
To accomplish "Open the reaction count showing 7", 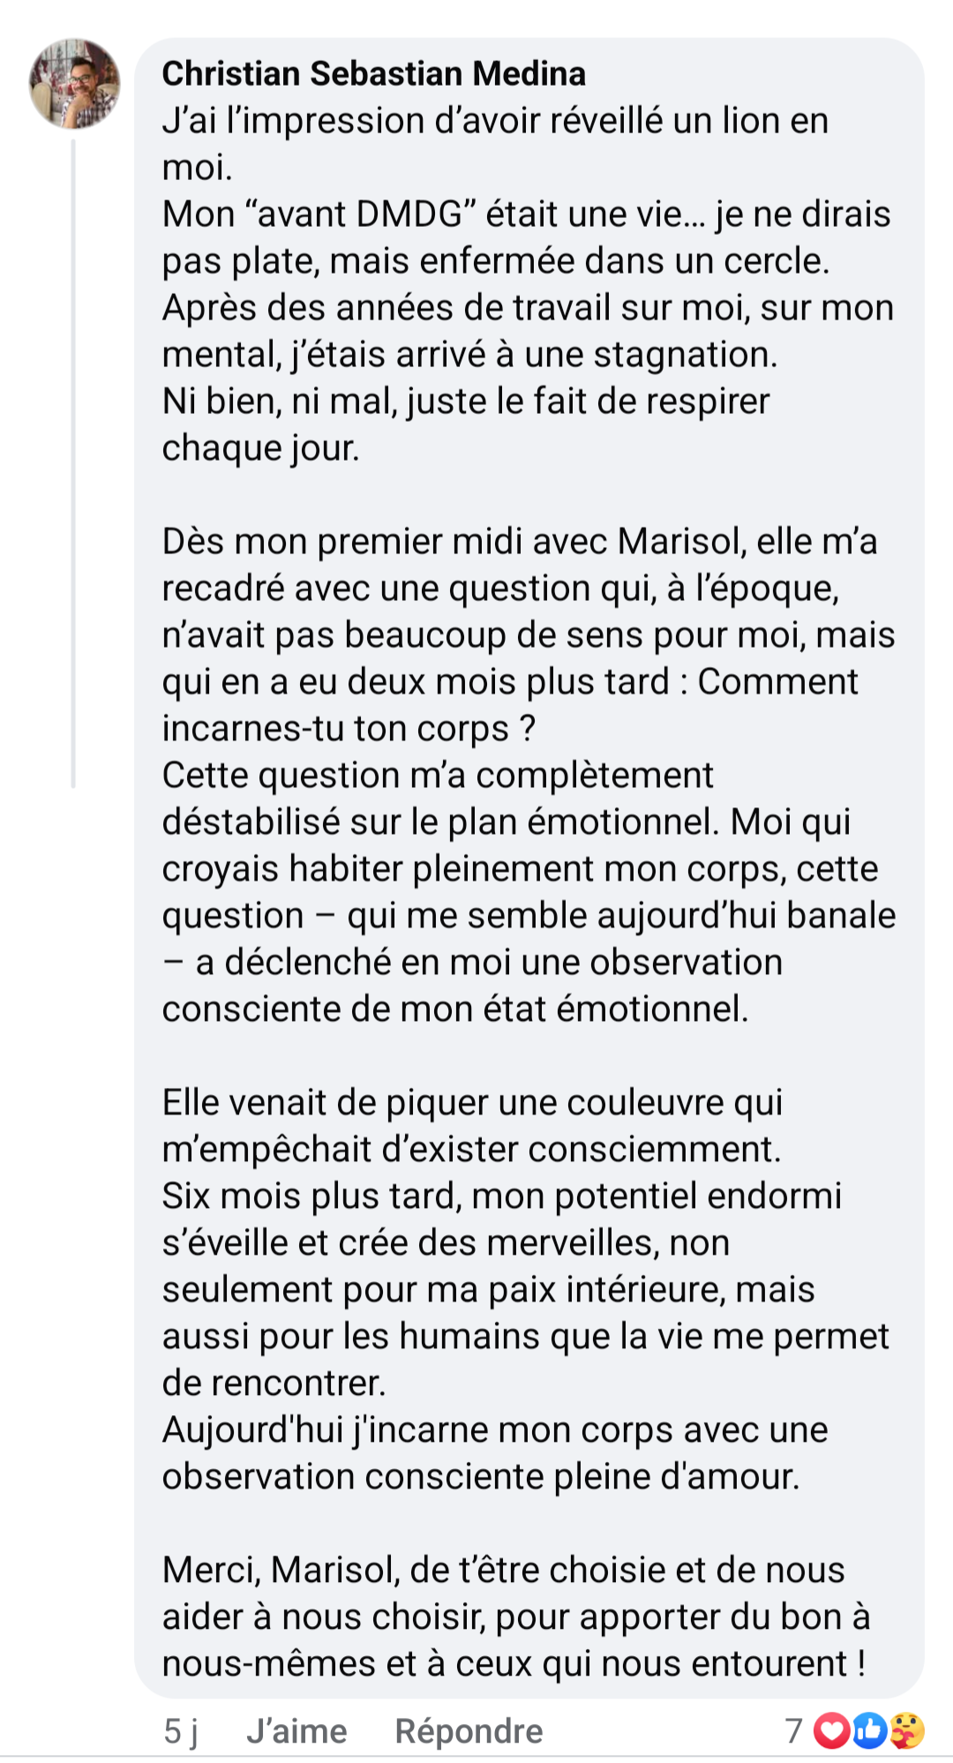I will tap(794, 1731).
